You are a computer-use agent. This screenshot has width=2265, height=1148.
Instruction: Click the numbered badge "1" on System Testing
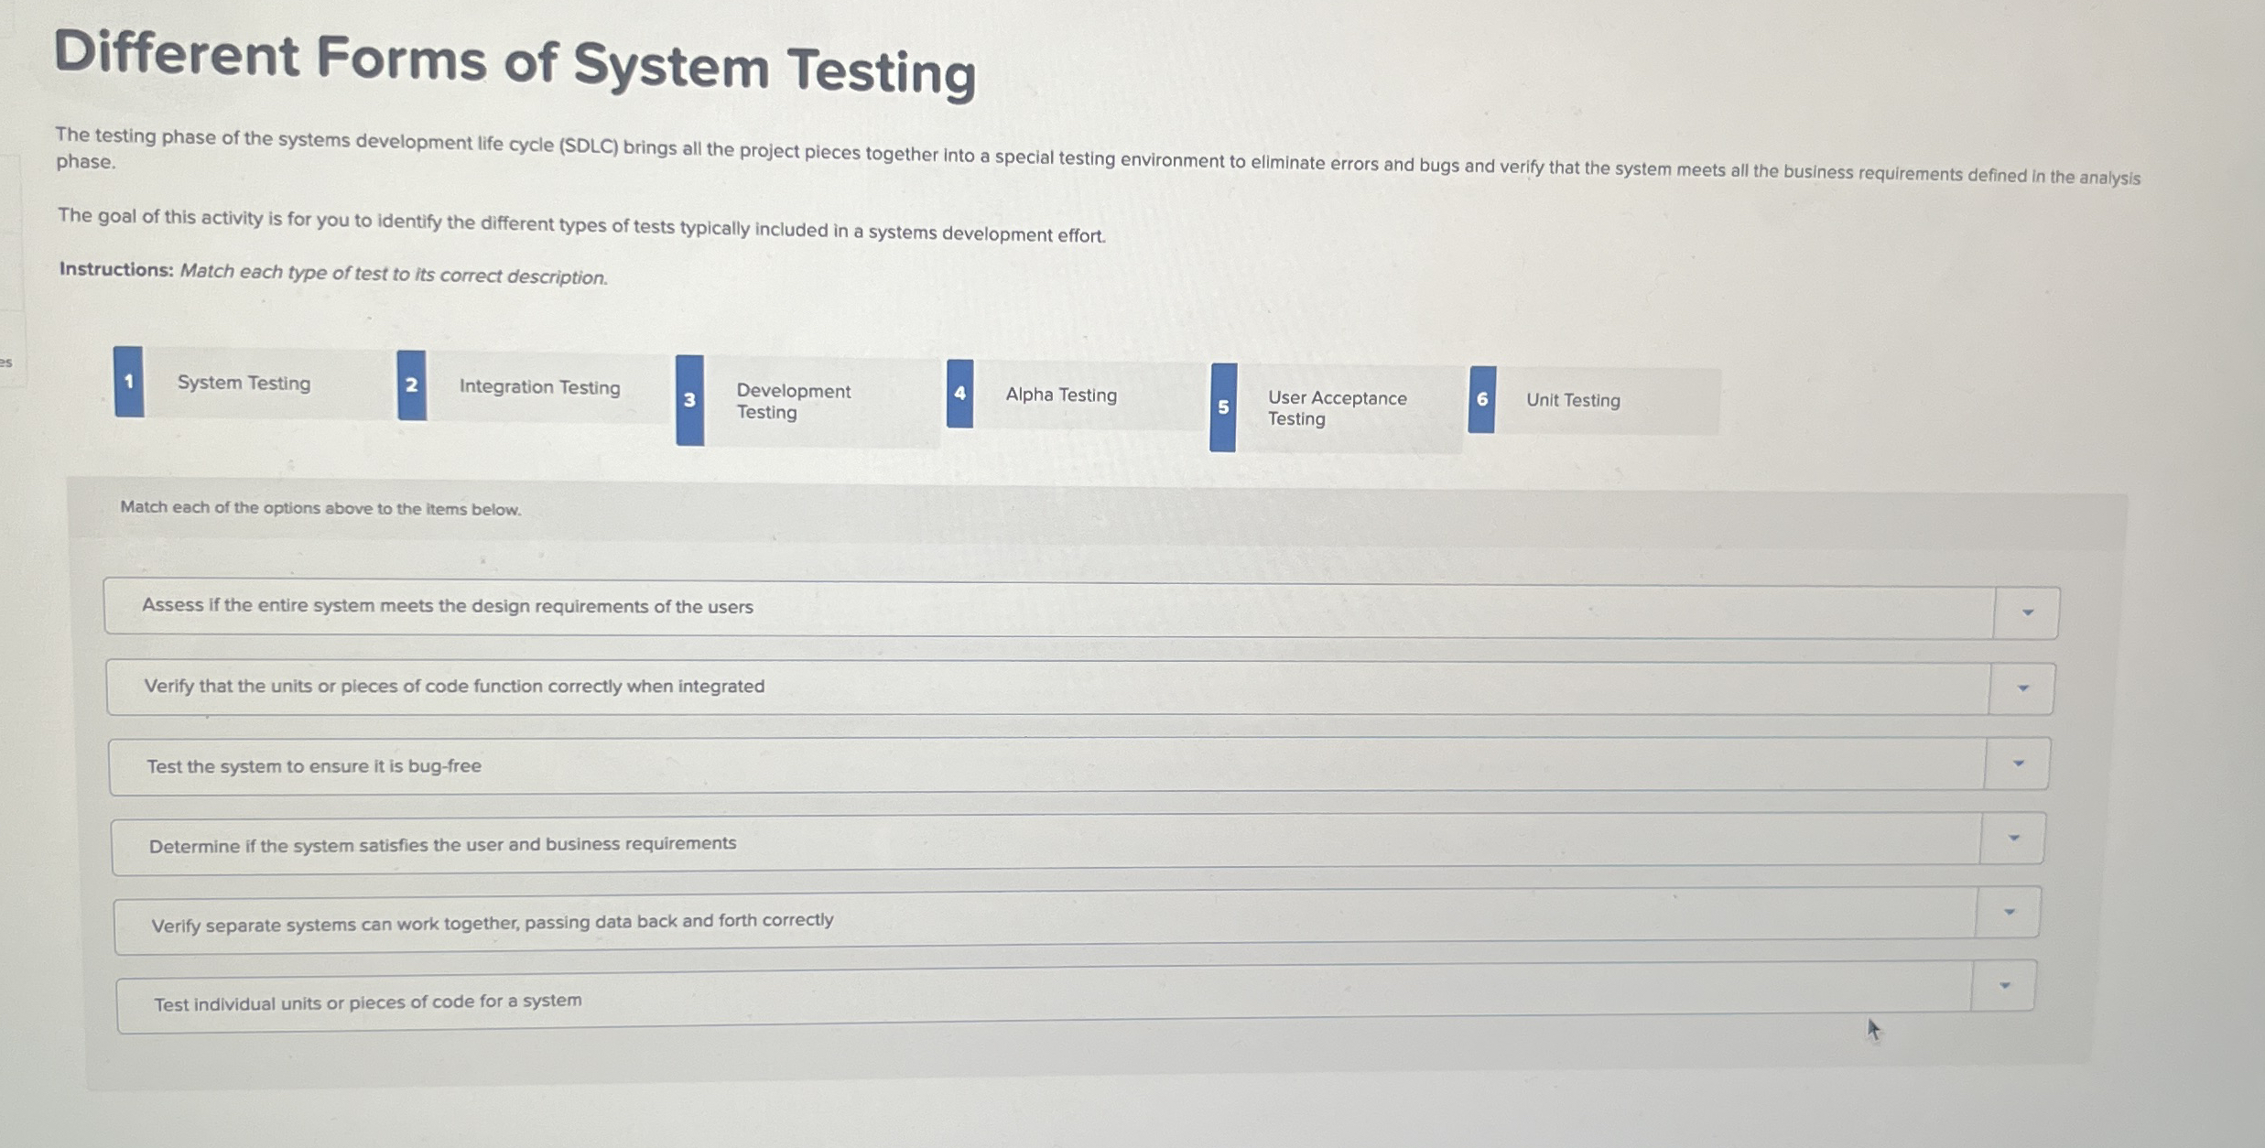[129, 382]
